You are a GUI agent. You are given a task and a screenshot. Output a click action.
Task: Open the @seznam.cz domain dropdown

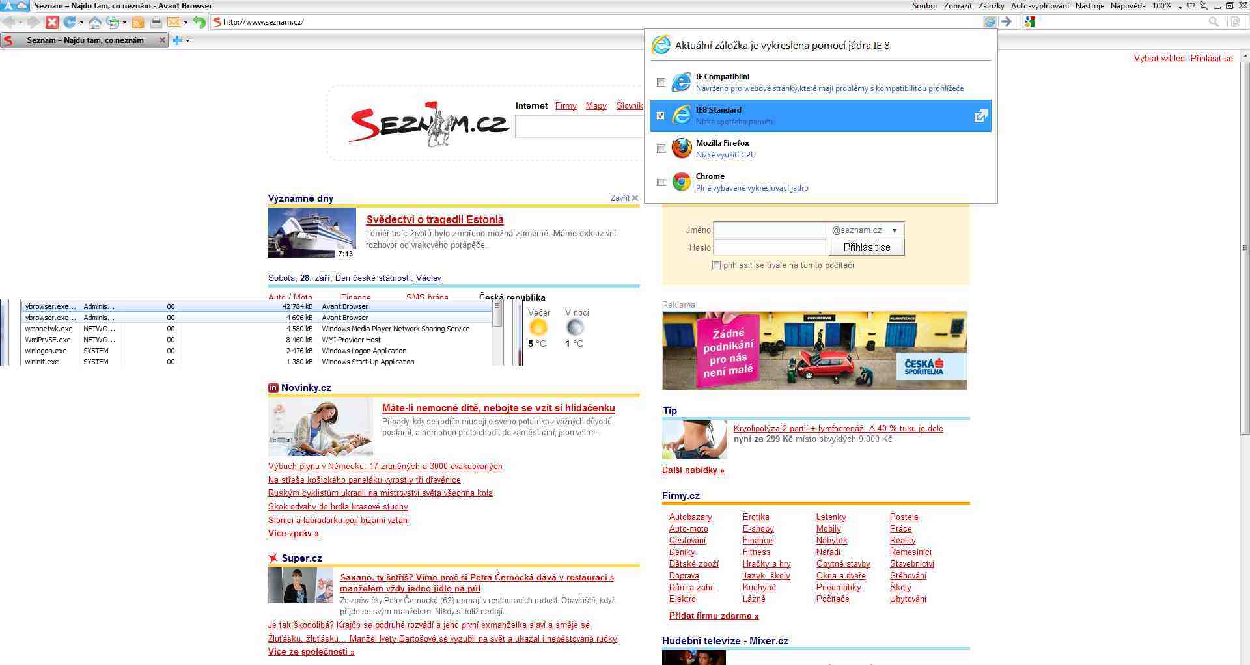tap(895, 230)
